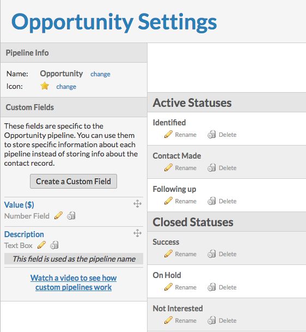The height and width of the screenshot is (332, 306).
Task: Open the custom pipelines video link
Action: [74, 282]
